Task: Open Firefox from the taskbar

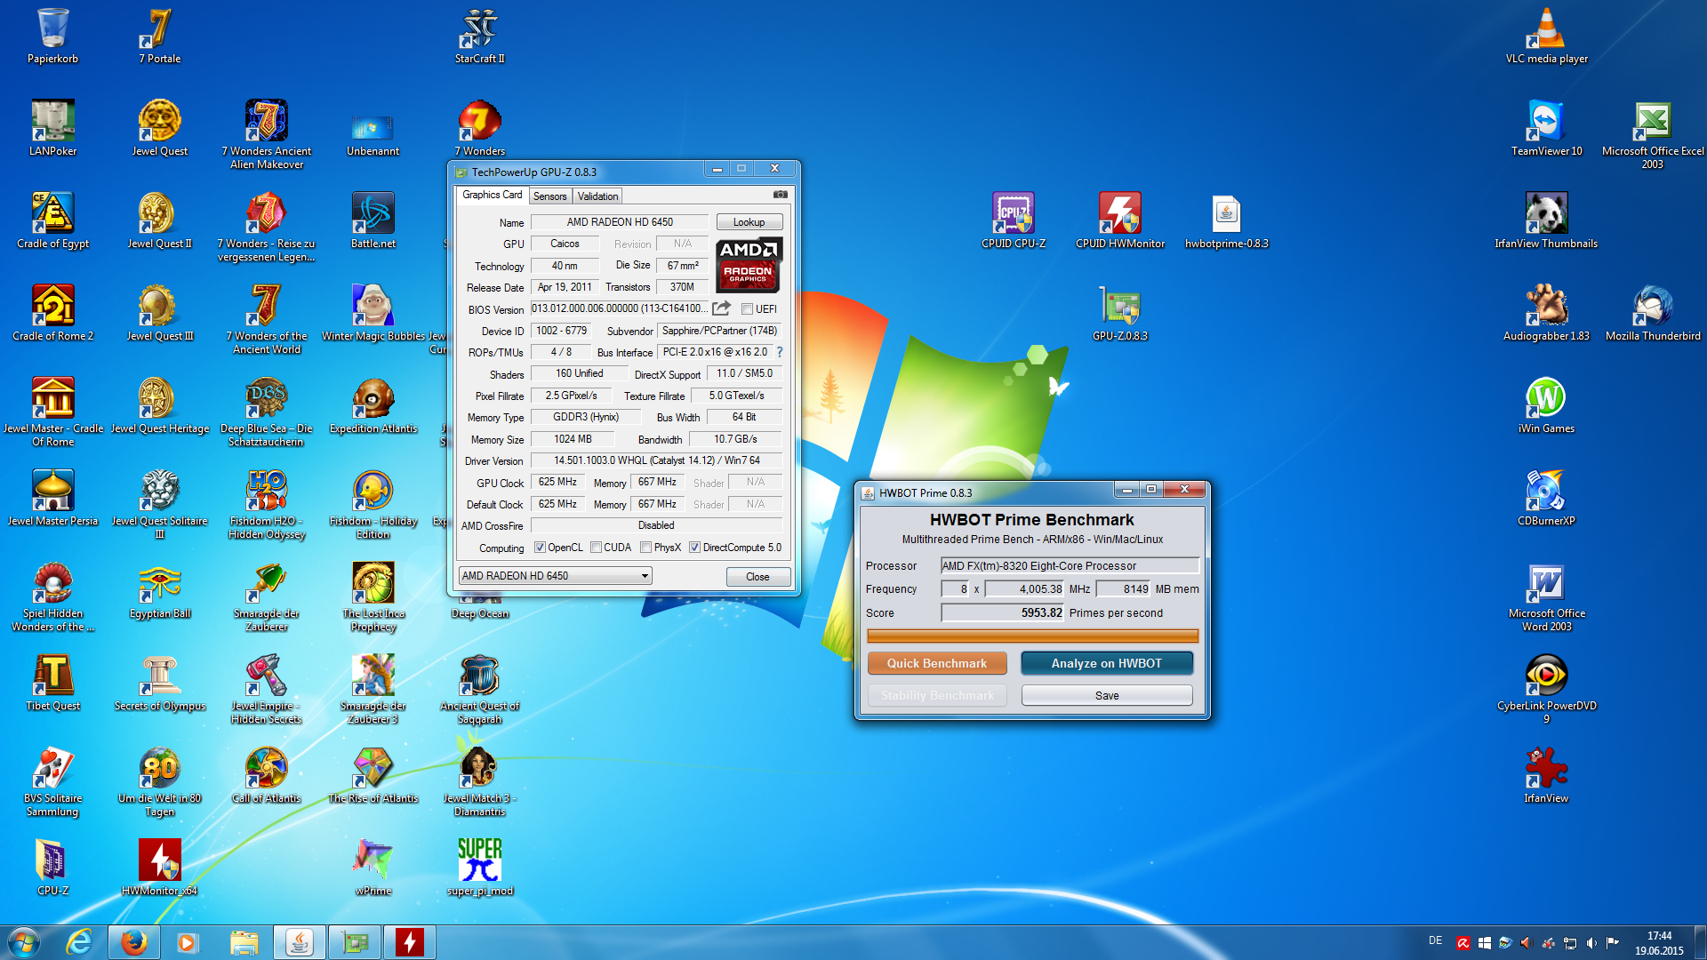Action: click(x=133, y=942)
